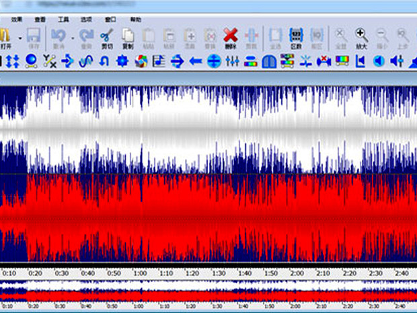Click the blue speaker icon in effects row
Image resolution: width=417 pixels, height=313 pixels.
(379, 62)
